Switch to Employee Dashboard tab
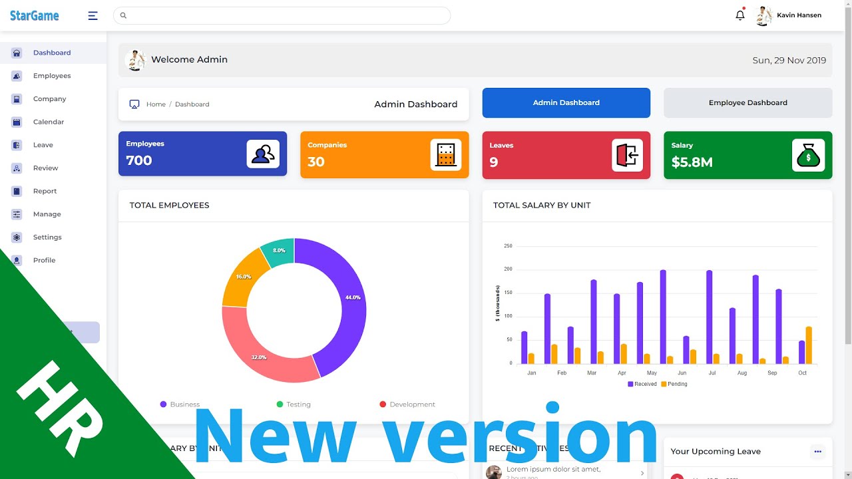Viewport: 852px width, 479px height. [x=747, y=103]
